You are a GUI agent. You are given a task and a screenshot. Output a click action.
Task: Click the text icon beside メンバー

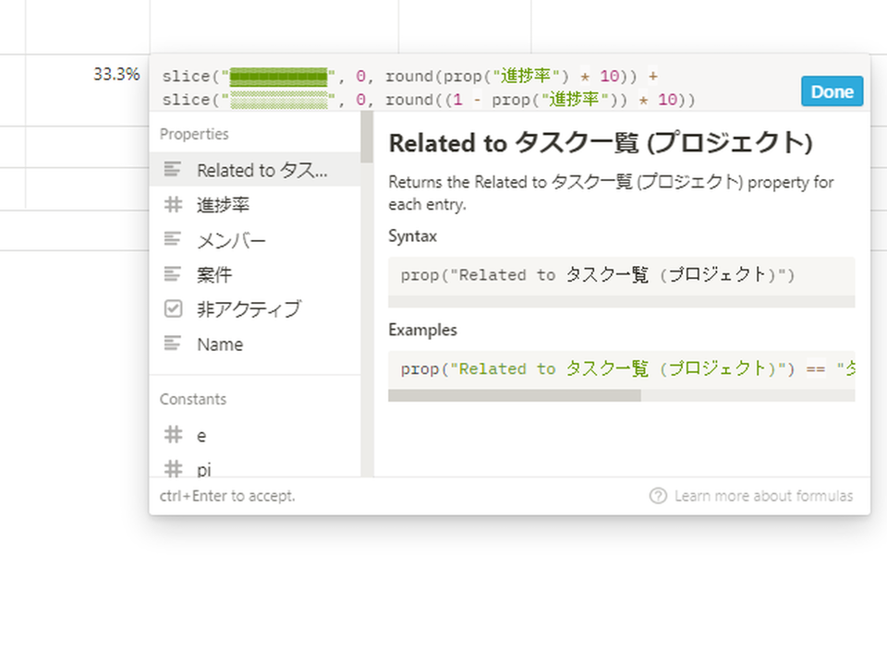pos(173,239)
